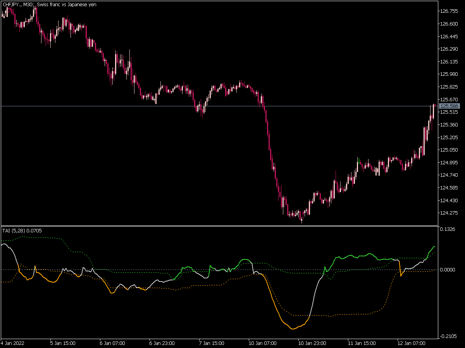Click the 4 Jan 2022 time label
Screen dimensions: 465x348
tap(12, 343)
